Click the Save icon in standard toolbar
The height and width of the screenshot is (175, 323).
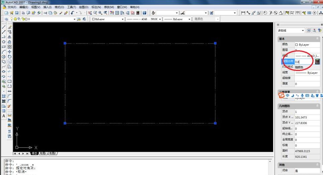click(x=17, y=13)
